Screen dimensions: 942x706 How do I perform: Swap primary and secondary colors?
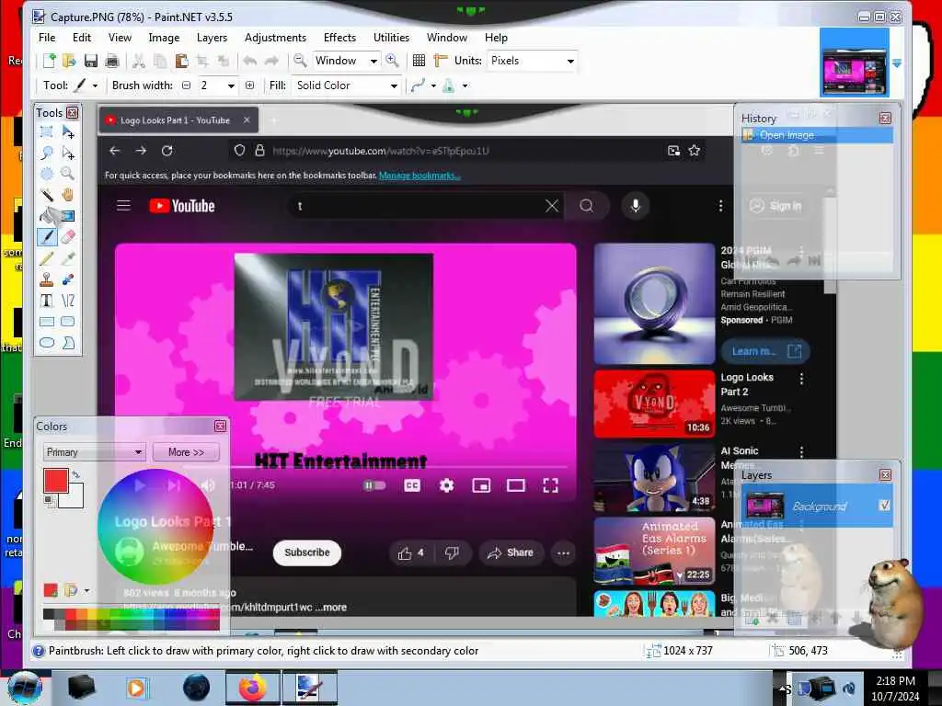76,474
